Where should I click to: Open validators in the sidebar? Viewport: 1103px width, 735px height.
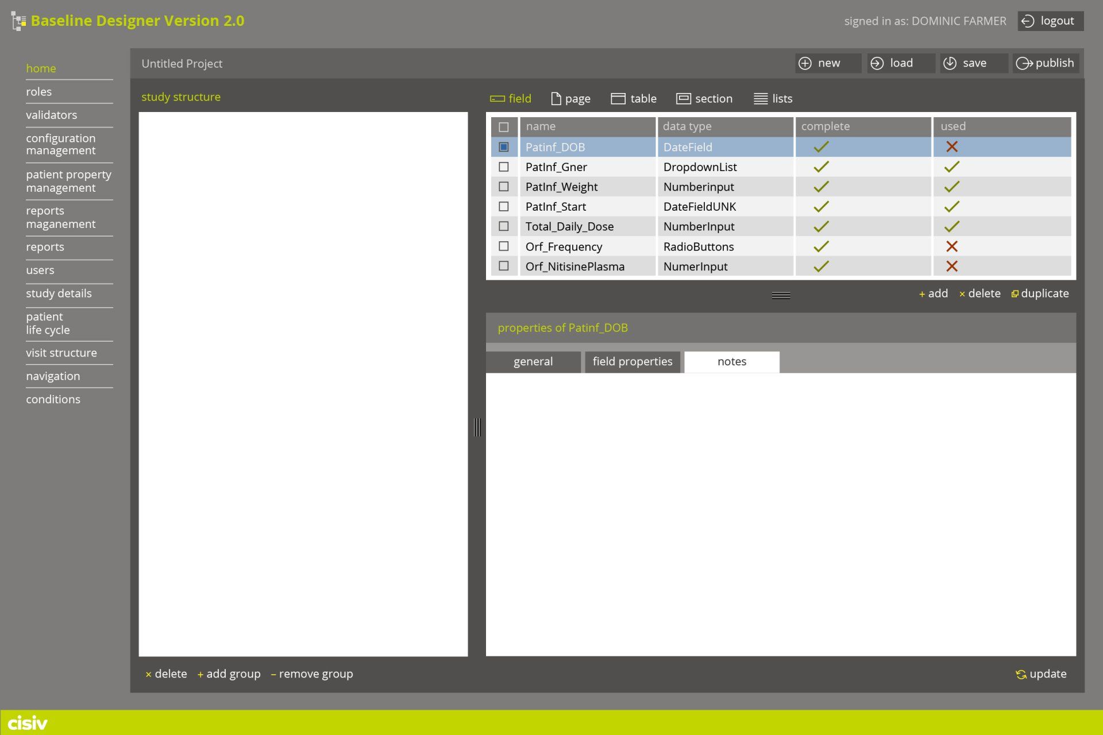tap(51, 115)
